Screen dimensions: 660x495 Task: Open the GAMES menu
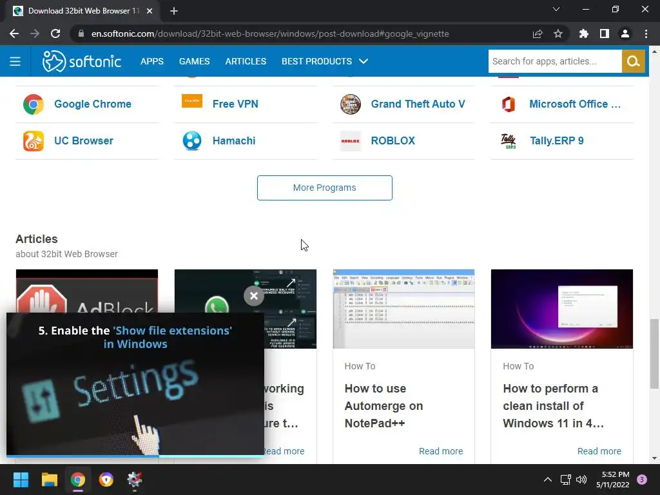click(195, 61)
